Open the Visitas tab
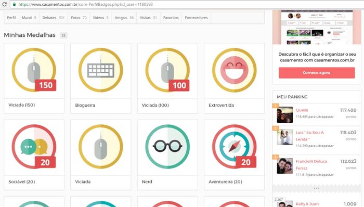Image resolution: width=364 pixels, height=207 pixels. pyautogui.click(x=148, y=18)
